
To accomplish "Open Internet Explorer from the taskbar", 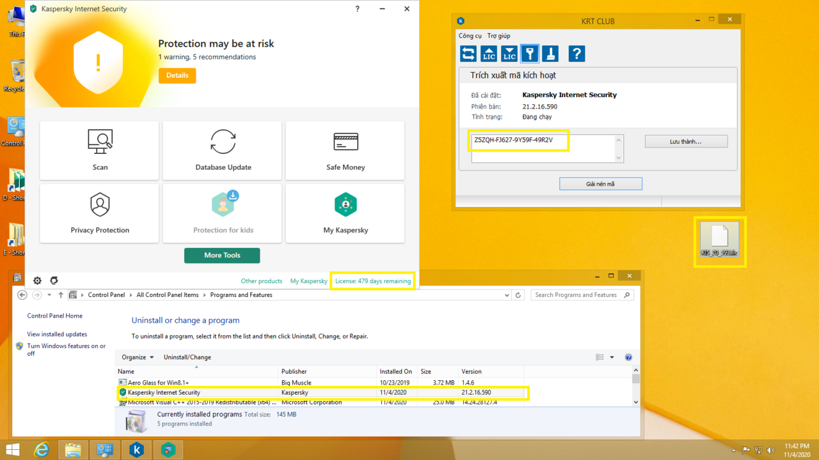I will [x=42, y=450].
